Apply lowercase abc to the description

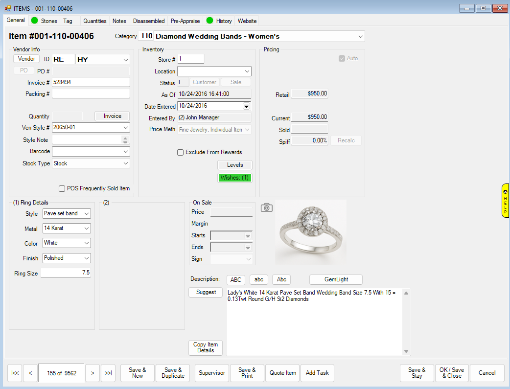pyautogui.click(x=259, y=280)
